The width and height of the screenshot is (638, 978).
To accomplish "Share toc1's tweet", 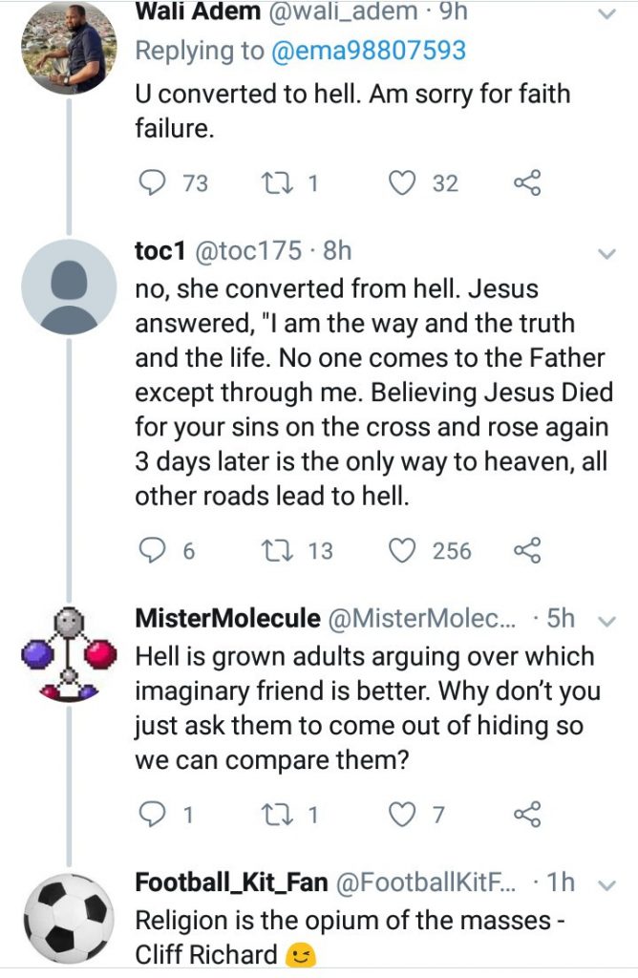I will (x=527, y=551).
